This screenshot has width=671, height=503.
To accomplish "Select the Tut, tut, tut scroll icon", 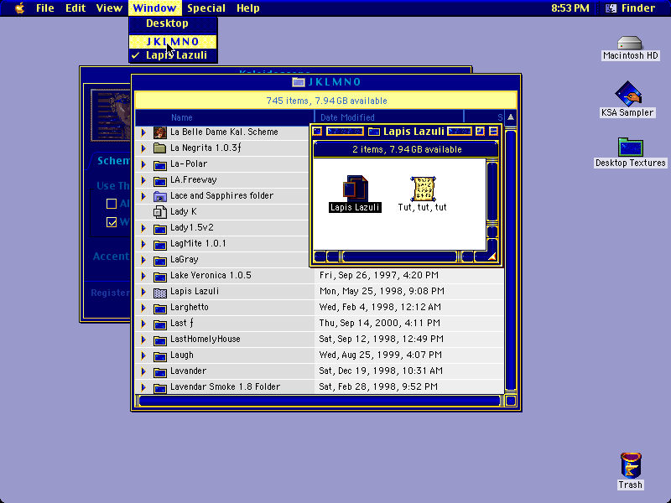I will click(423, 189).
